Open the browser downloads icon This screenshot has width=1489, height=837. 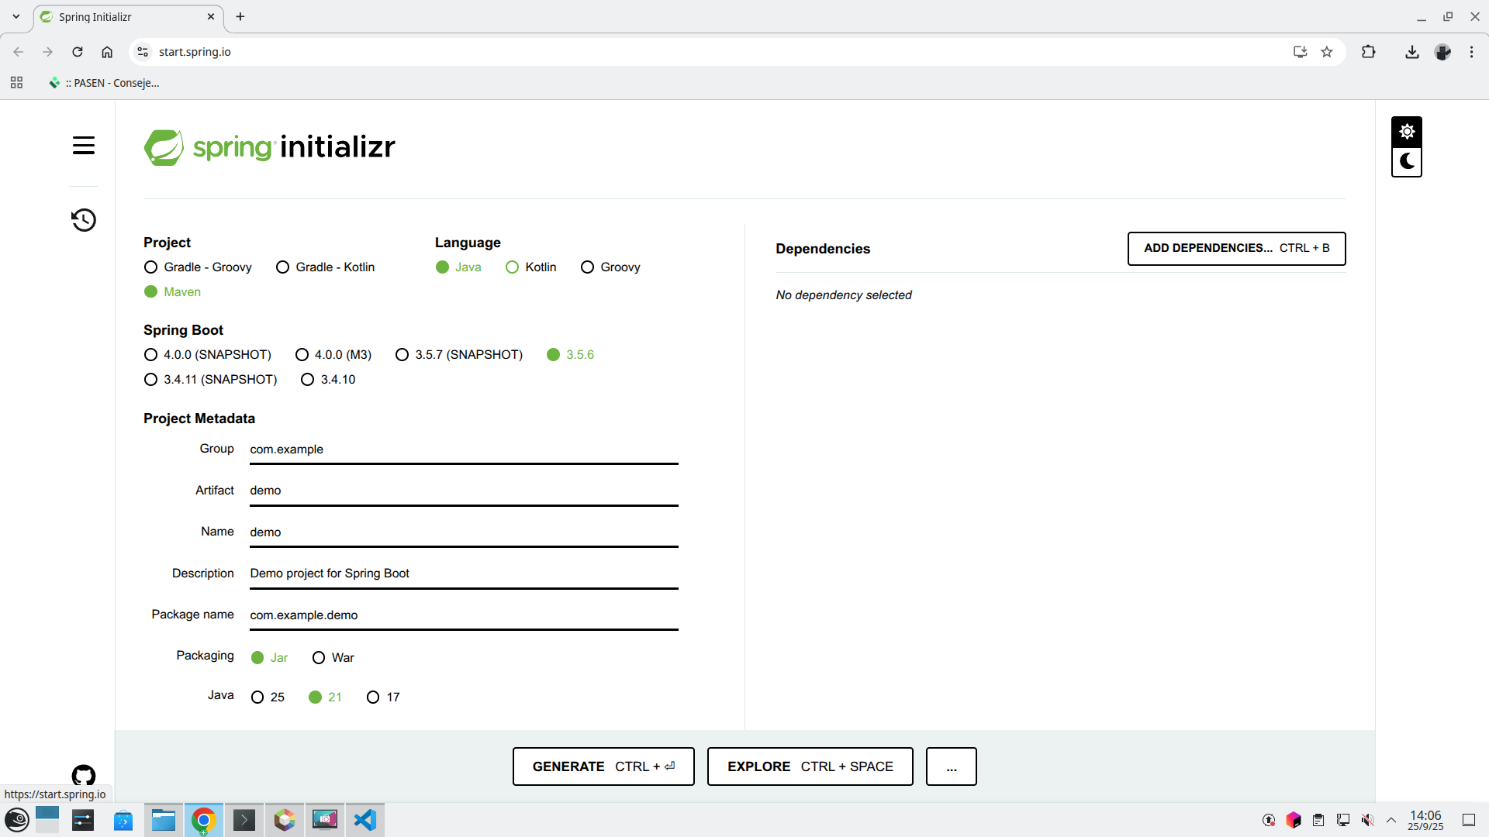coord(1411,51)
